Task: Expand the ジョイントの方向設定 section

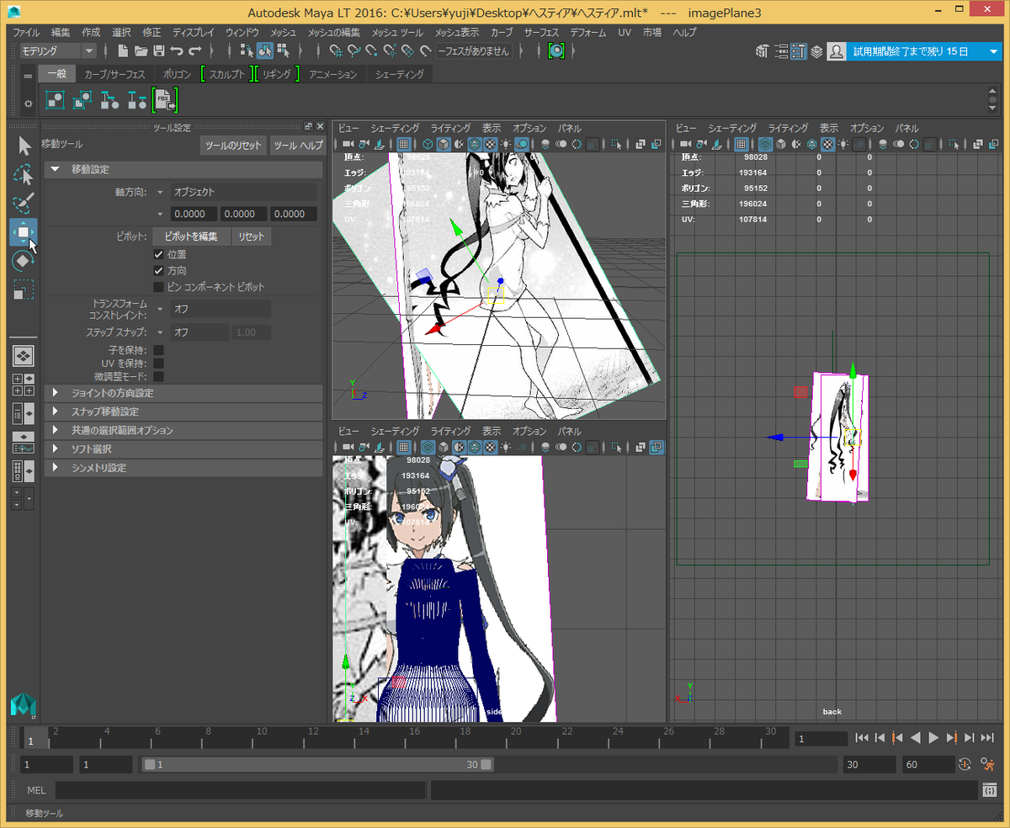Action: (183, 393)
